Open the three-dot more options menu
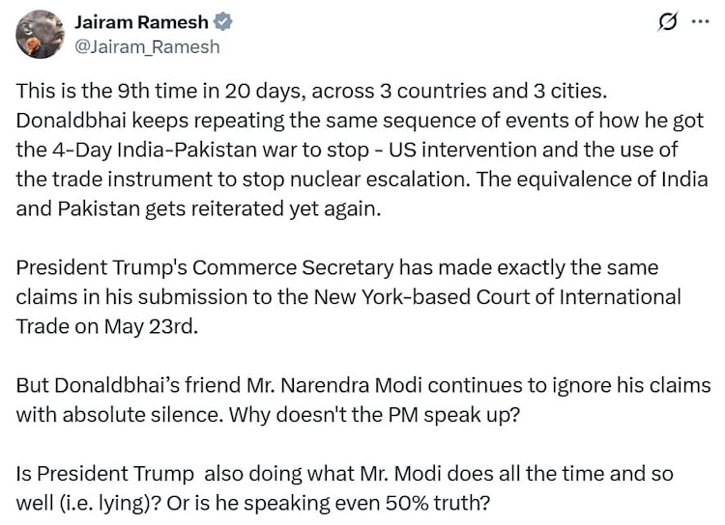 click(700, 21)
